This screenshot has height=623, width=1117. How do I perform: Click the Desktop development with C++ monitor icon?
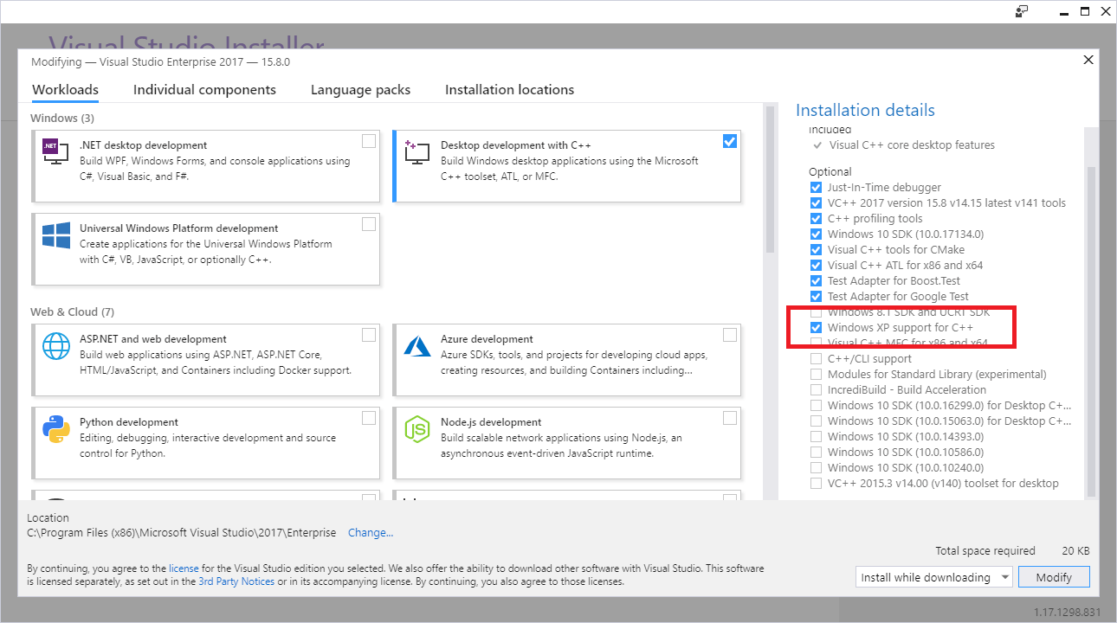coord(416,151)
